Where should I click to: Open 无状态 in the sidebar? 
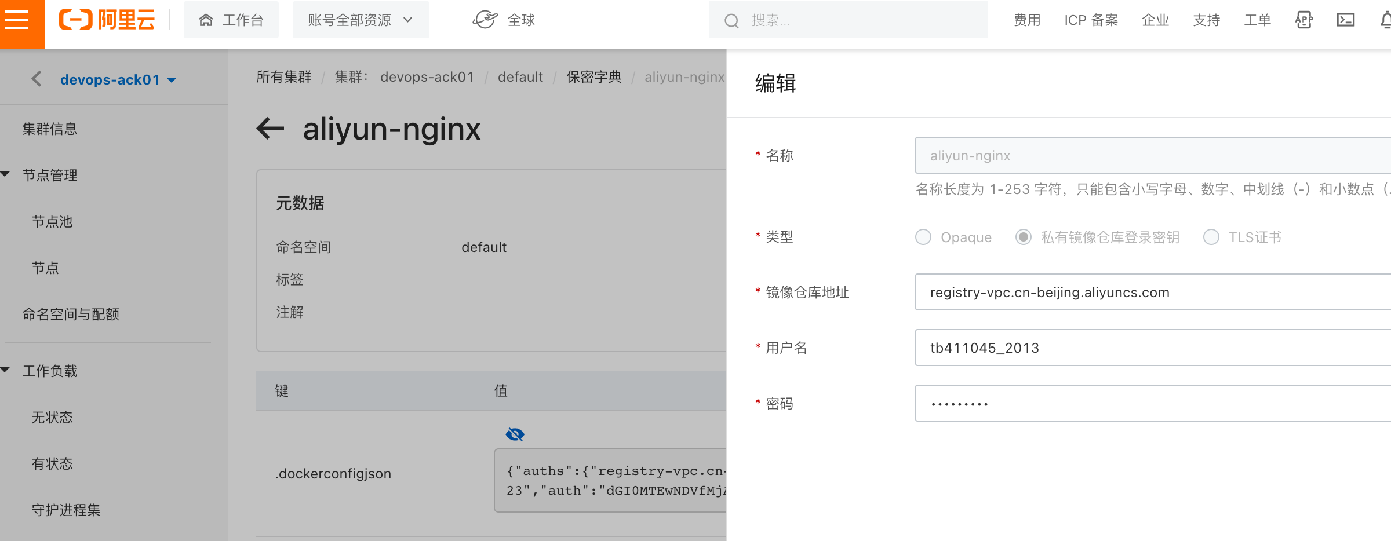point(52,417)
